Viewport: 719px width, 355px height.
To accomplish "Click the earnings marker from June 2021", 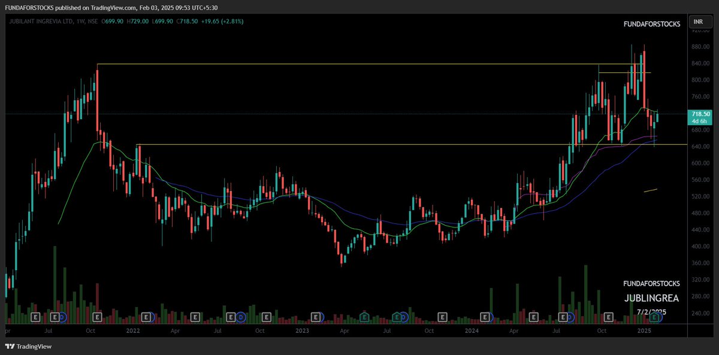I will pos(35,316).
